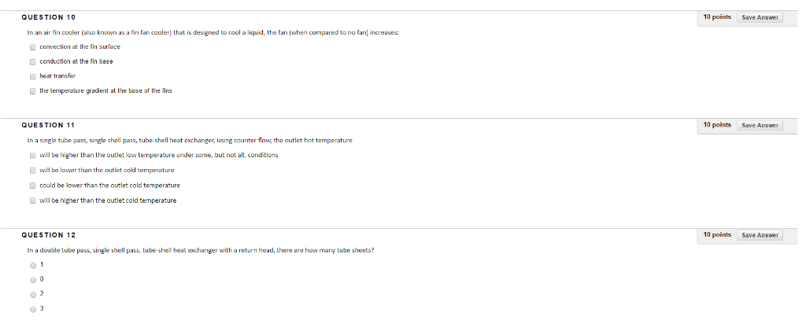This screenshot has height=331, width=806.
Task: Tick 'could be lower than the outlet cold temperature'
Action: (x=32, y=185)
